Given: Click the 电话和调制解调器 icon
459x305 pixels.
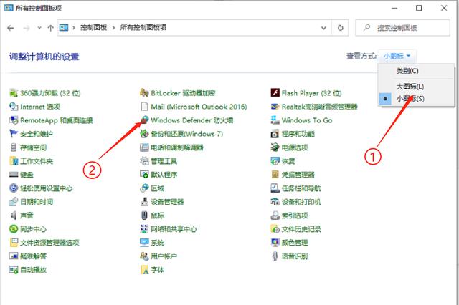Looking at the screenshot, I should (144, 147).
